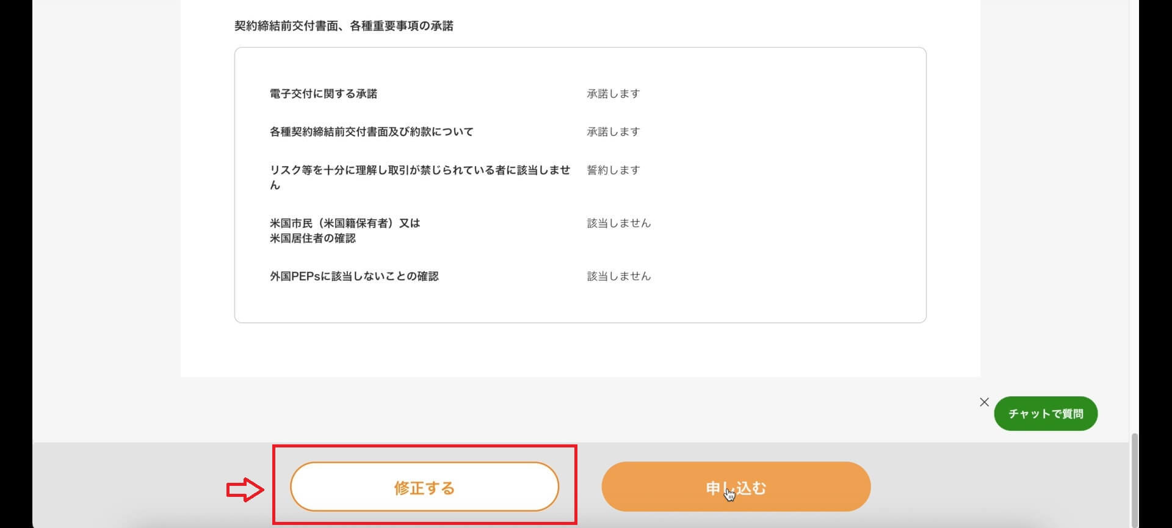
Task: Click 承諾します beside 各種契約締結前交付書面及び約款について
Action: (613, 131)
